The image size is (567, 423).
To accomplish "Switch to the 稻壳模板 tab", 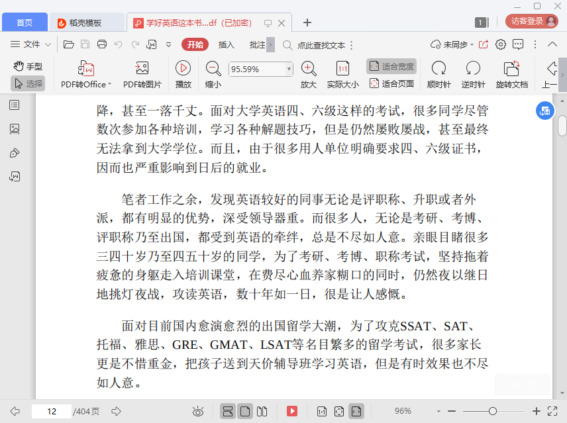I will (x=86, y=23).
